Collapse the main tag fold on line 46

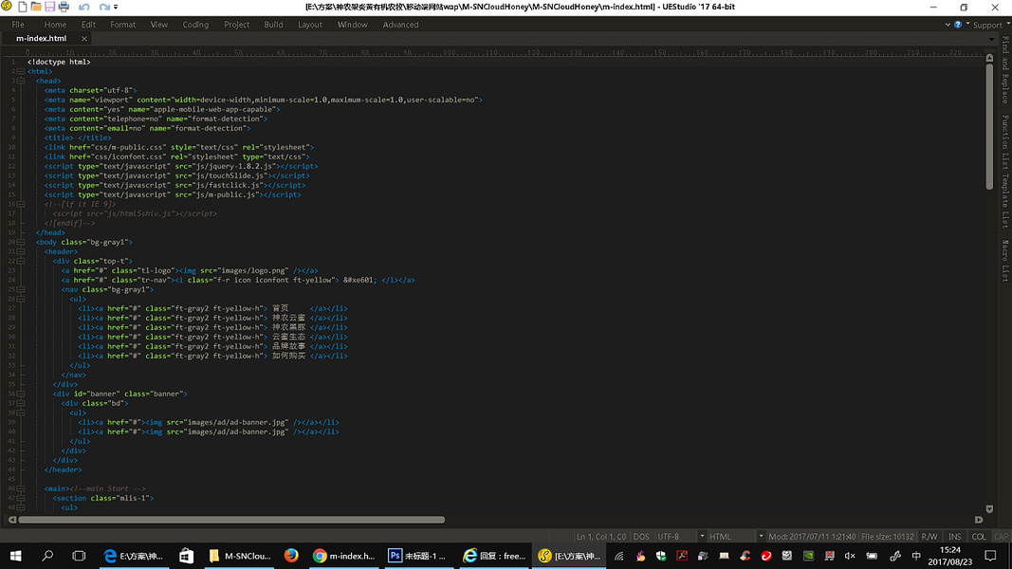21,489
